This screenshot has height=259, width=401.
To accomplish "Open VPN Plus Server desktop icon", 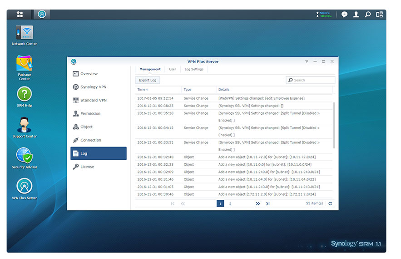I will [x=24, y=189].
